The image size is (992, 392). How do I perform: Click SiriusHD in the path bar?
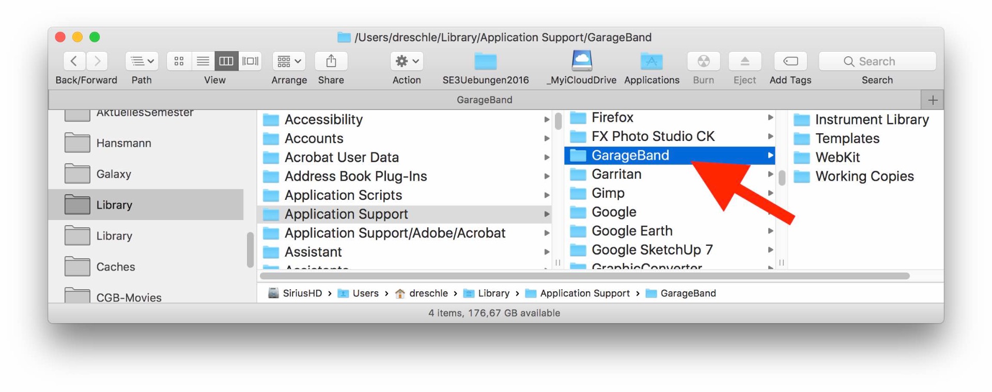295,293
